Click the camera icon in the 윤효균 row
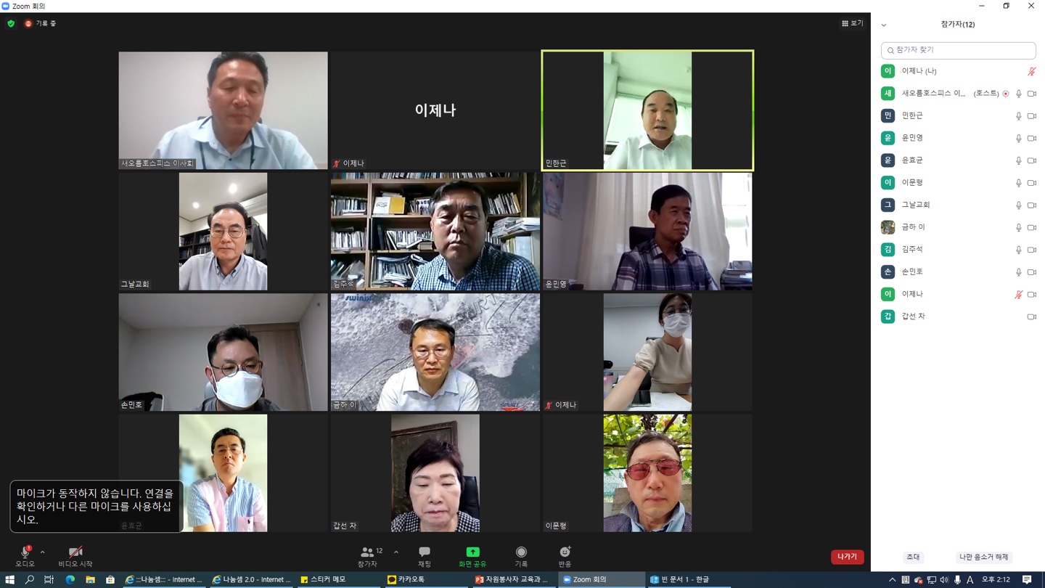This screenshot has height=588, width=1045. [x=1031, y=160]
